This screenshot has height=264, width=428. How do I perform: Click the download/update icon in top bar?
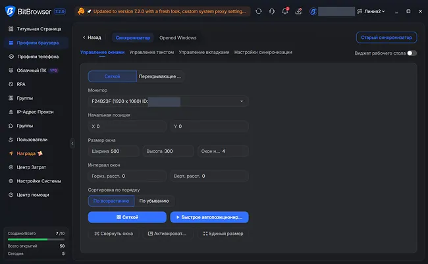click(299, 11)
